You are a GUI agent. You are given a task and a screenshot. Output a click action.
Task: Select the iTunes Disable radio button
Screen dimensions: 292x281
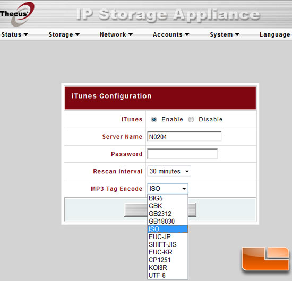click(x=191, y=119)
